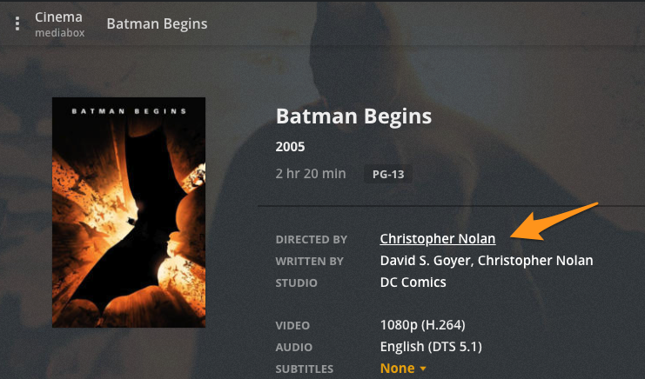The height and width of the screenshot is (379, 645).
Task: Click the large Batman Begins movie title
Action: coord(353,116)
